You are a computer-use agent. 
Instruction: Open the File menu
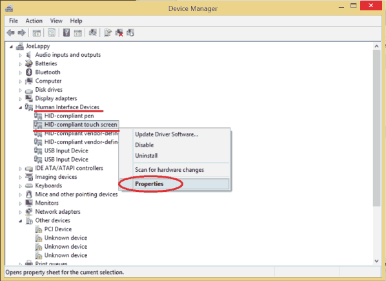pos(14,21)
